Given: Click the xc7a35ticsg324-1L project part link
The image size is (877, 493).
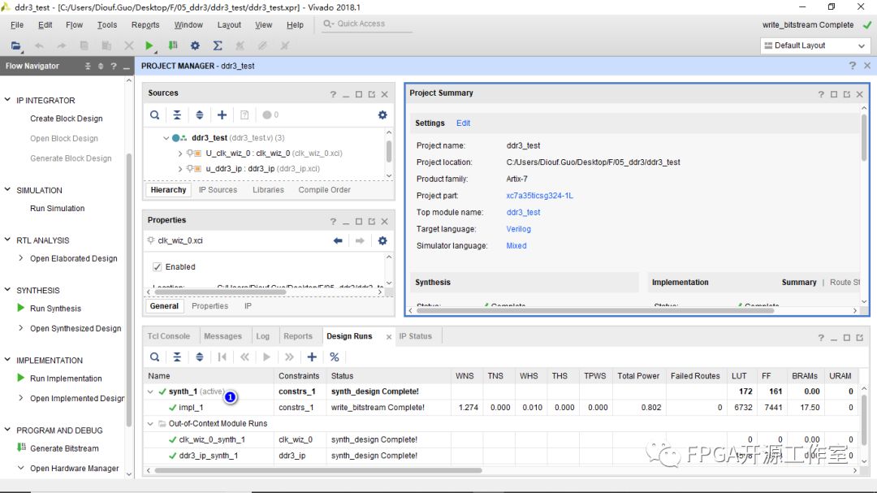Looking at the screenshot, I should click(x=539, y=196).
